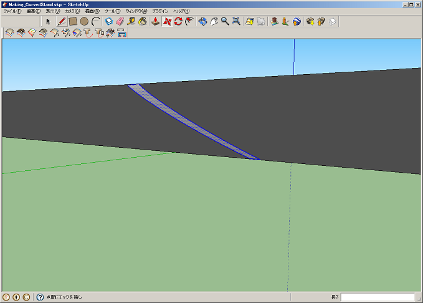Open the カメラ(C) menu
The image size is (423, 303).
click(73, 11)
